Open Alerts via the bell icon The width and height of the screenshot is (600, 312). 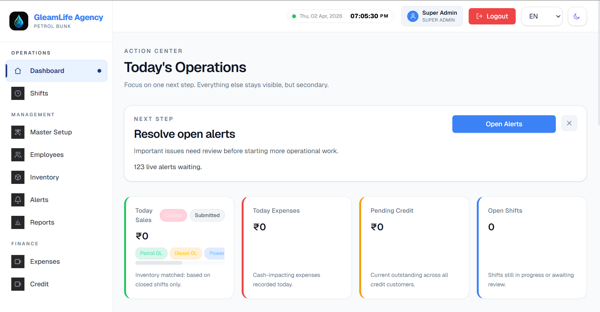pyautogui.click(x=18, y=200)
